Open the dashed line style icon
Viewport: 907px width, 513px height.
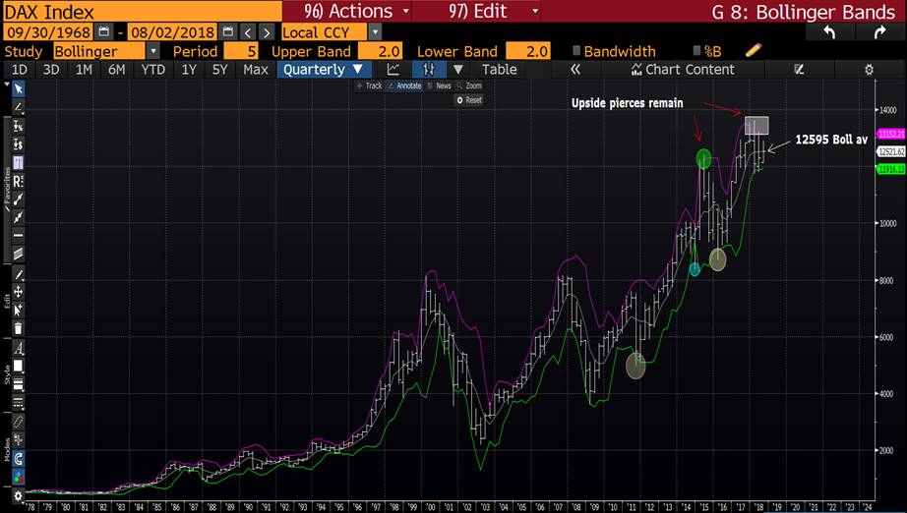point(19,402)
